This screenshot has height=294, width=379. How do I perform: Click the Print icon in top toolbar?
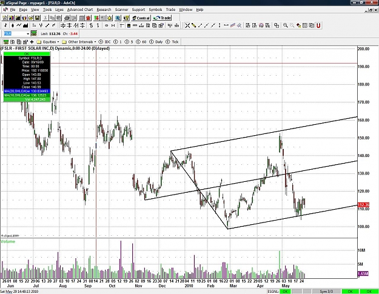coord(67,18)
